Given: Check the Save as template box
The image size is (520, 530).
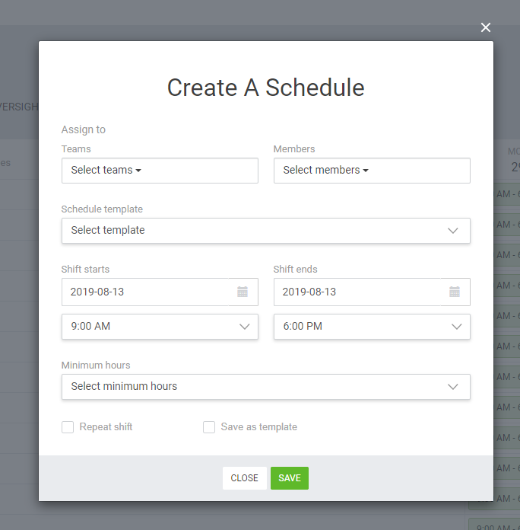Looking at the screenshot, I should [x=209, y=427].
